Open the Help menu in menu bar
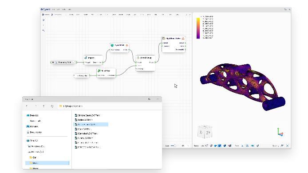This screenshot has width=308, height=173. (x=70, y=9)
